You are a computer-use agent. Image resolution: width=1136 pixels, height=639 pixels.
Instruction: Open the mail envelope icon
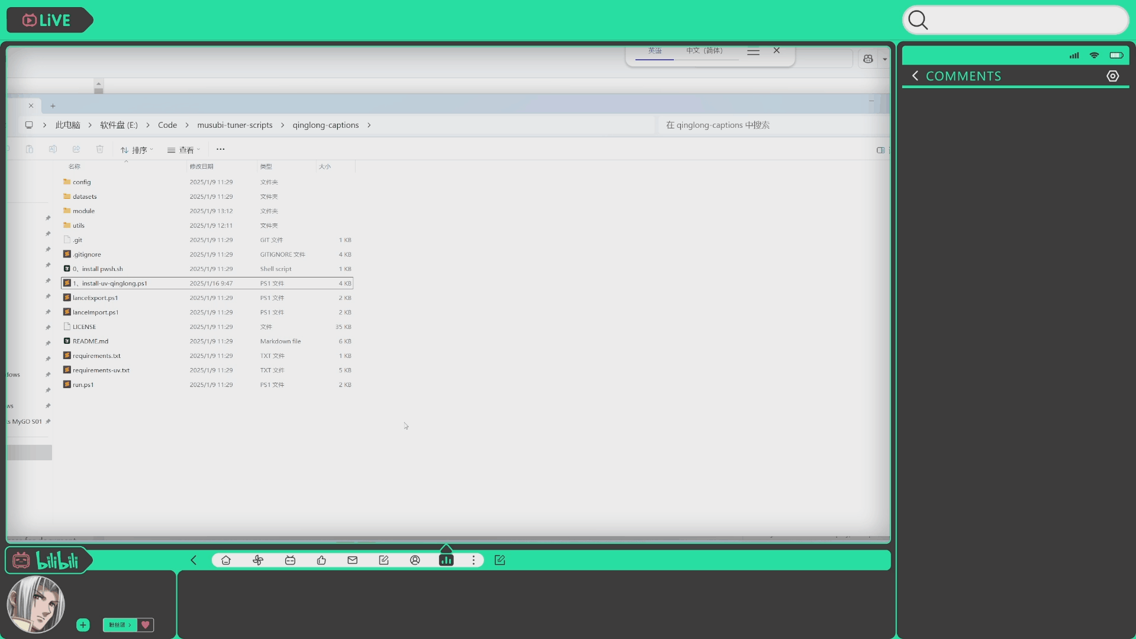coord(353,560)
